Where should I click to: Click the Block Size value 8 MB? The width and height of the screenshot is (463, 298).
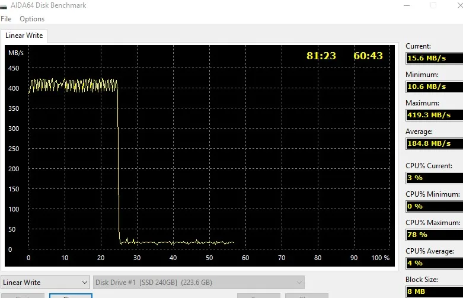click(x=435, y=291)
